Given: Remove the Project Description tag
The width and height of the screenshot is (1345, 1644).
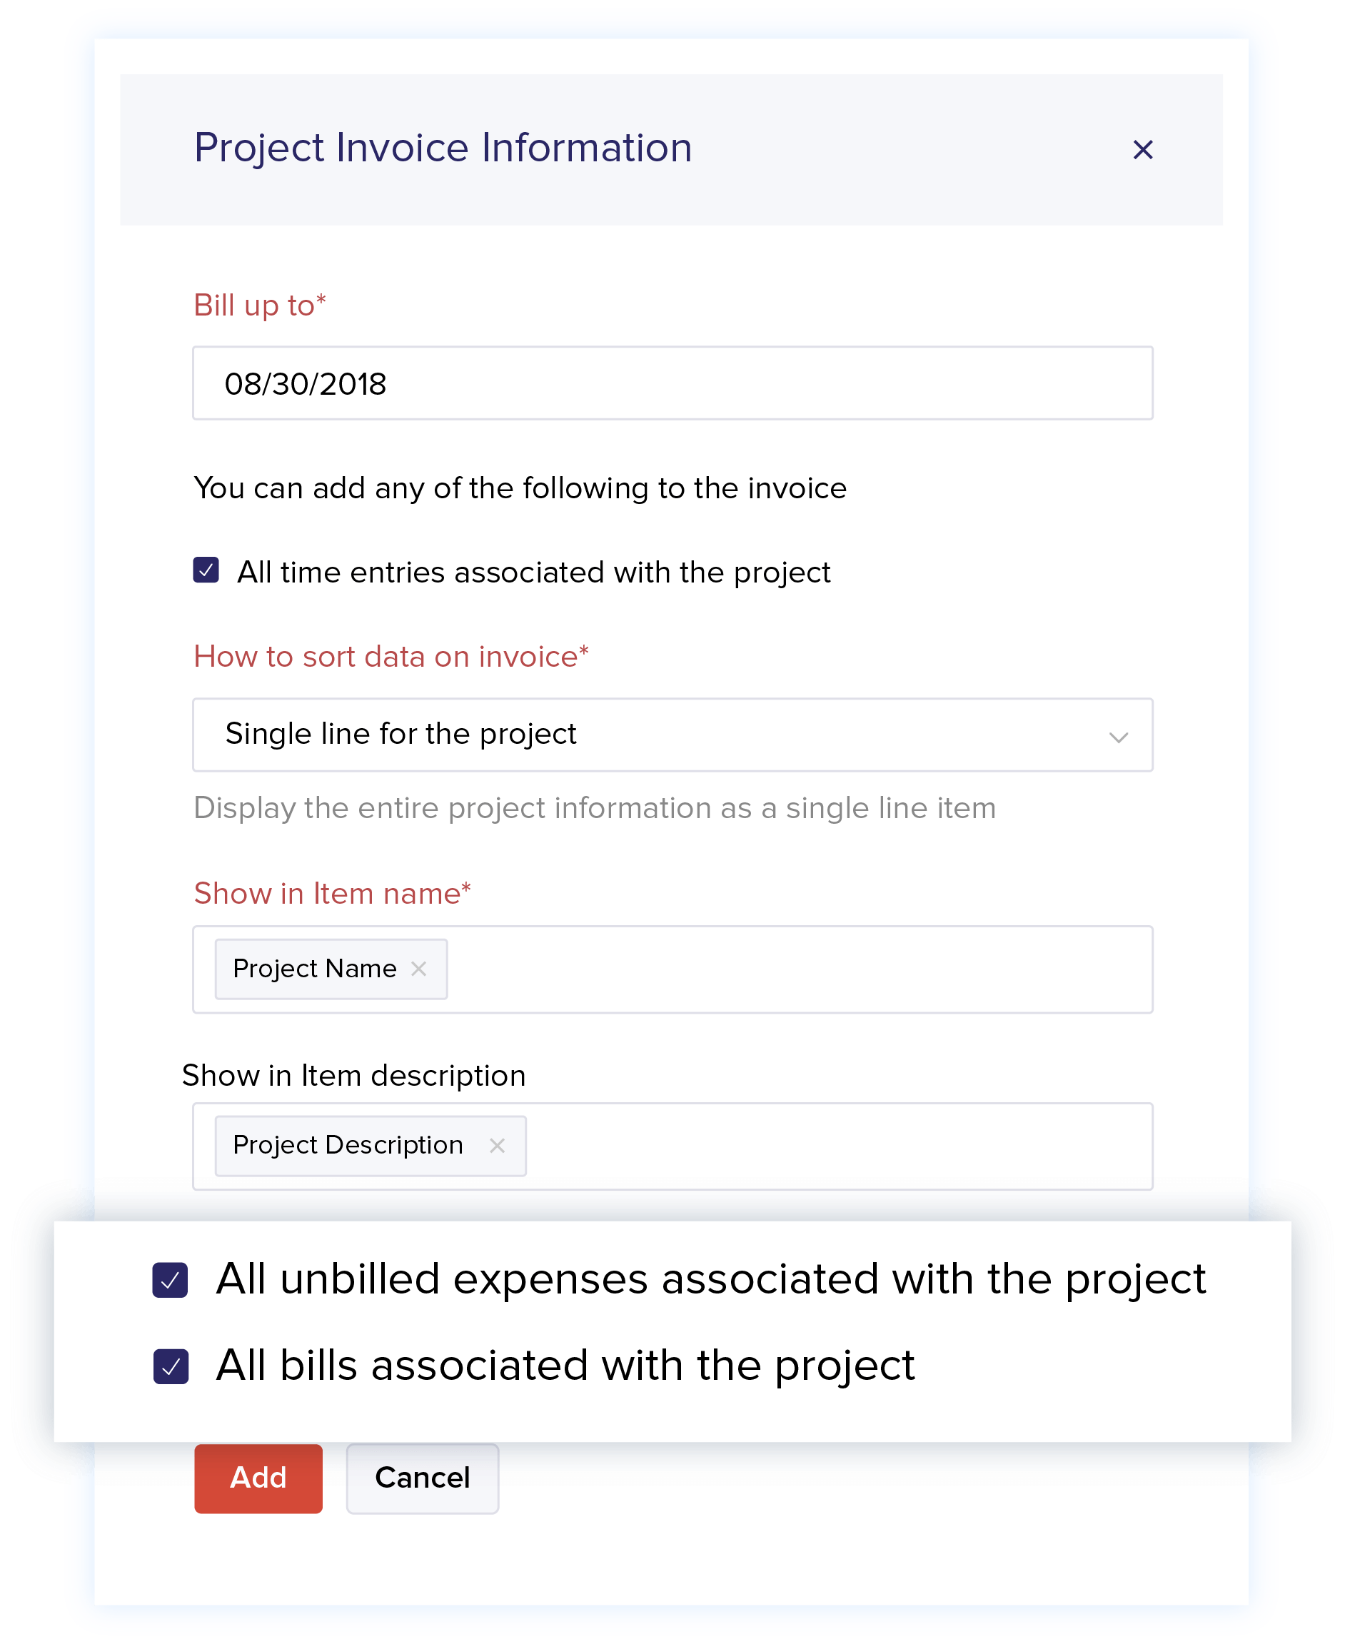Looking at the screenshot, I should 497,1145.
